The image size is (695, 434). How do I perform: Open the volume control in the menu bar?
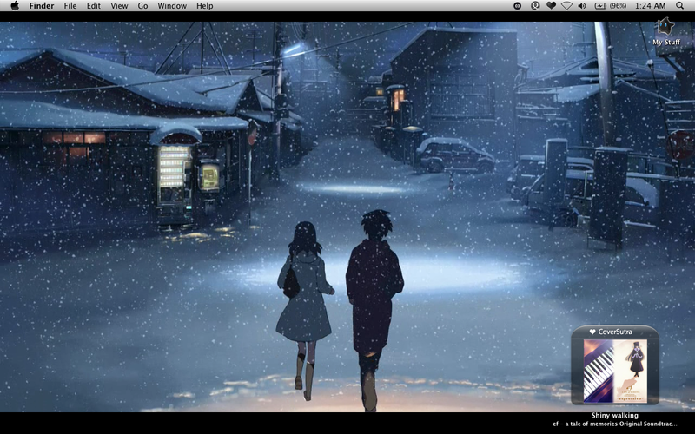coord(582,6)
